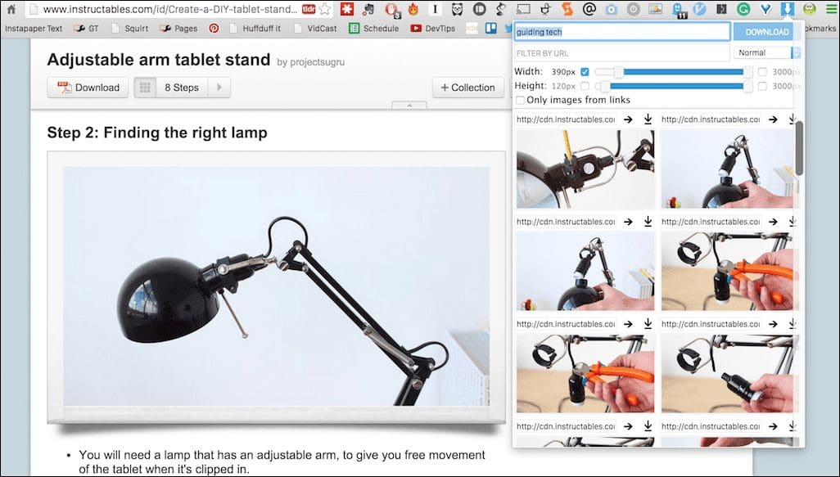Click the camera screenshot extension icon

[612, 9]
